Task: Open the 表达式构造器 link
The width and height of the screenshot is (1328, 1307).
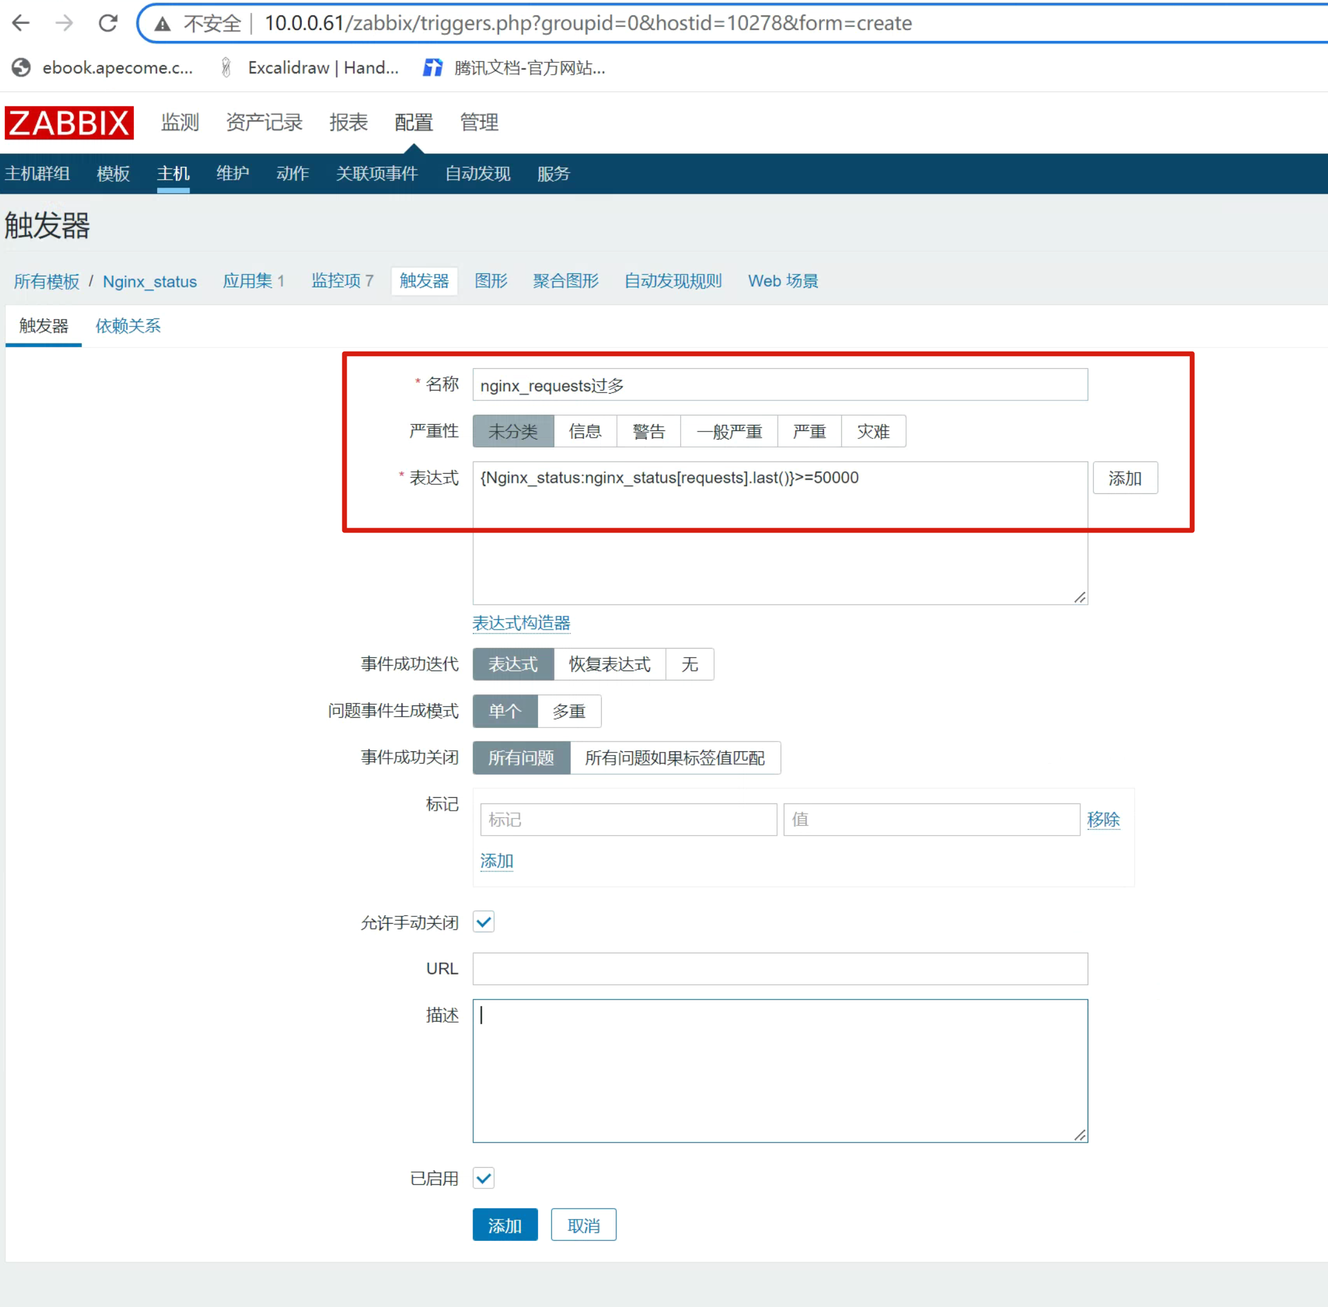Action: click(x=521, y=622)
